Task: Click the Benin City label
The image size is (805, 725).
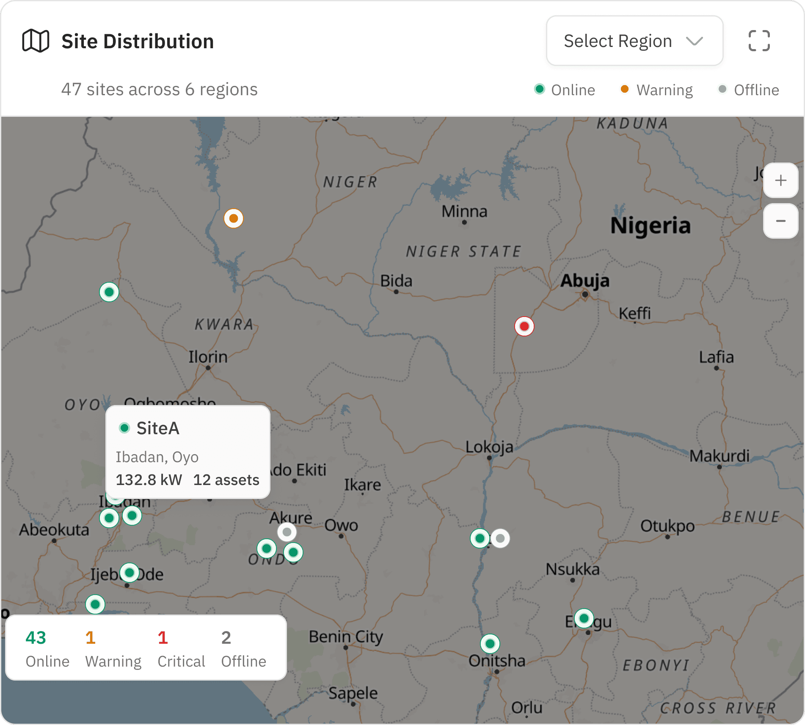Action: pos(346,637)
